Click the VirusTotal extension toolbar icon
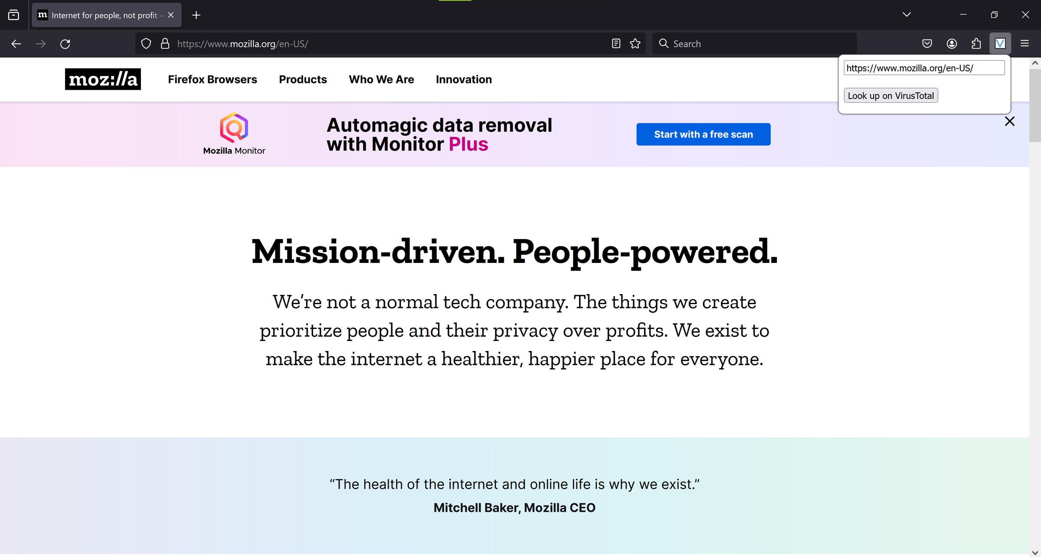Image resolution: width=1041 pixels, height=557 pixels. (1000, 44)
